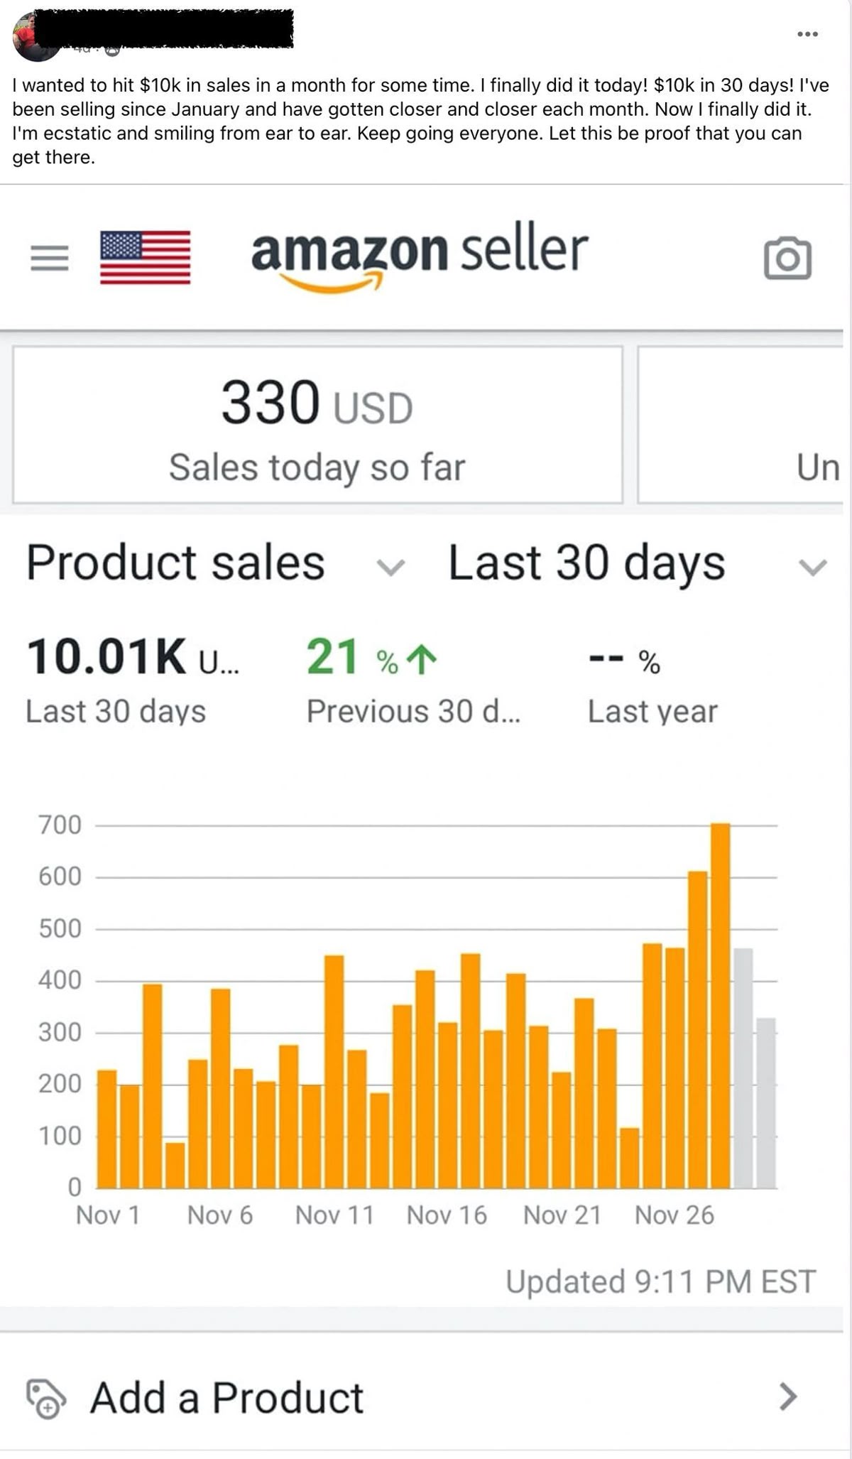
Task: Click the chevron next to Add a Product
Action: pos(788,1396)
